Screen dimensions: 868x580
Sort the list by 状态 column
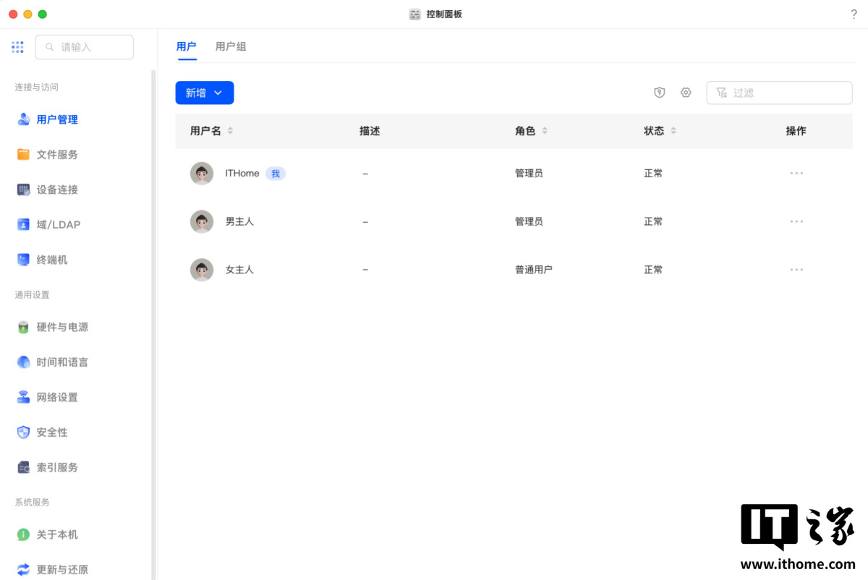tap(673, 131)
